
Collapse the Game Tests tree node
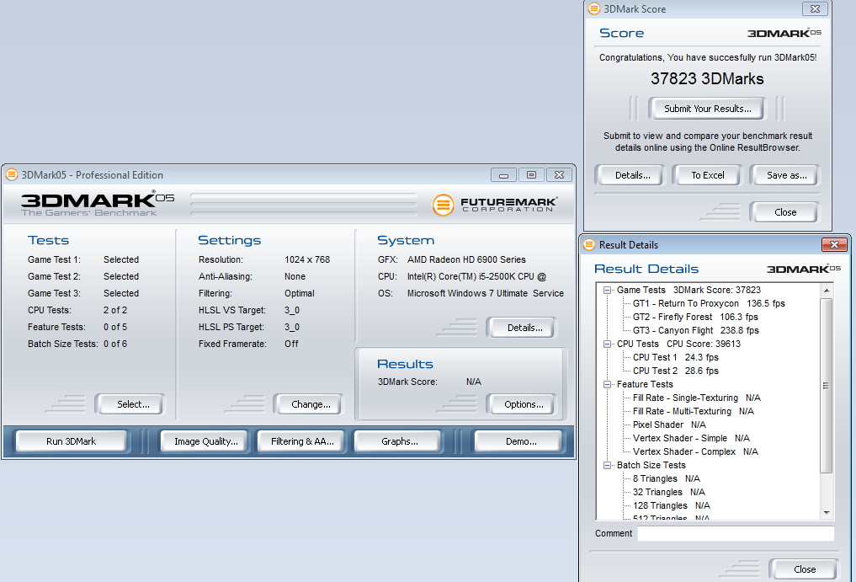(x=607, y=291)
